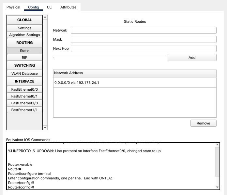Click IOS commands scroll up arrow
The height and width of the screenshot is (195, 227).
[x=217, y=145]
